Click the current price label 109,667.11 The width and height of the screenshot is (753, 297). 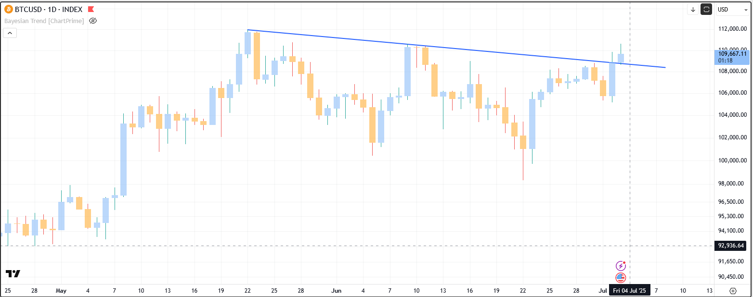732,54
